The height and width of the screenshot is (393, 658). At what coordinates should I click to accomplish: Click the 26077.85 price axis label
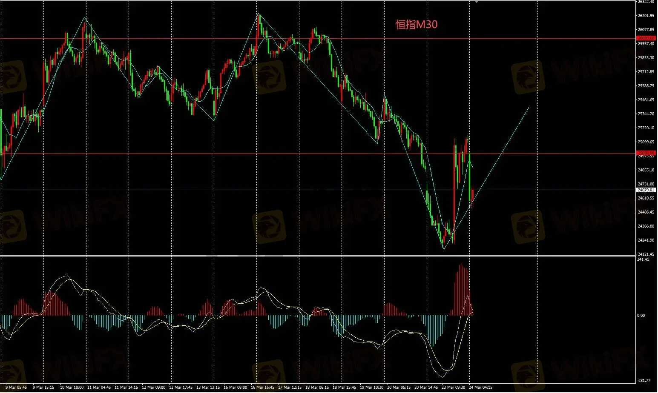coord(646,30)
